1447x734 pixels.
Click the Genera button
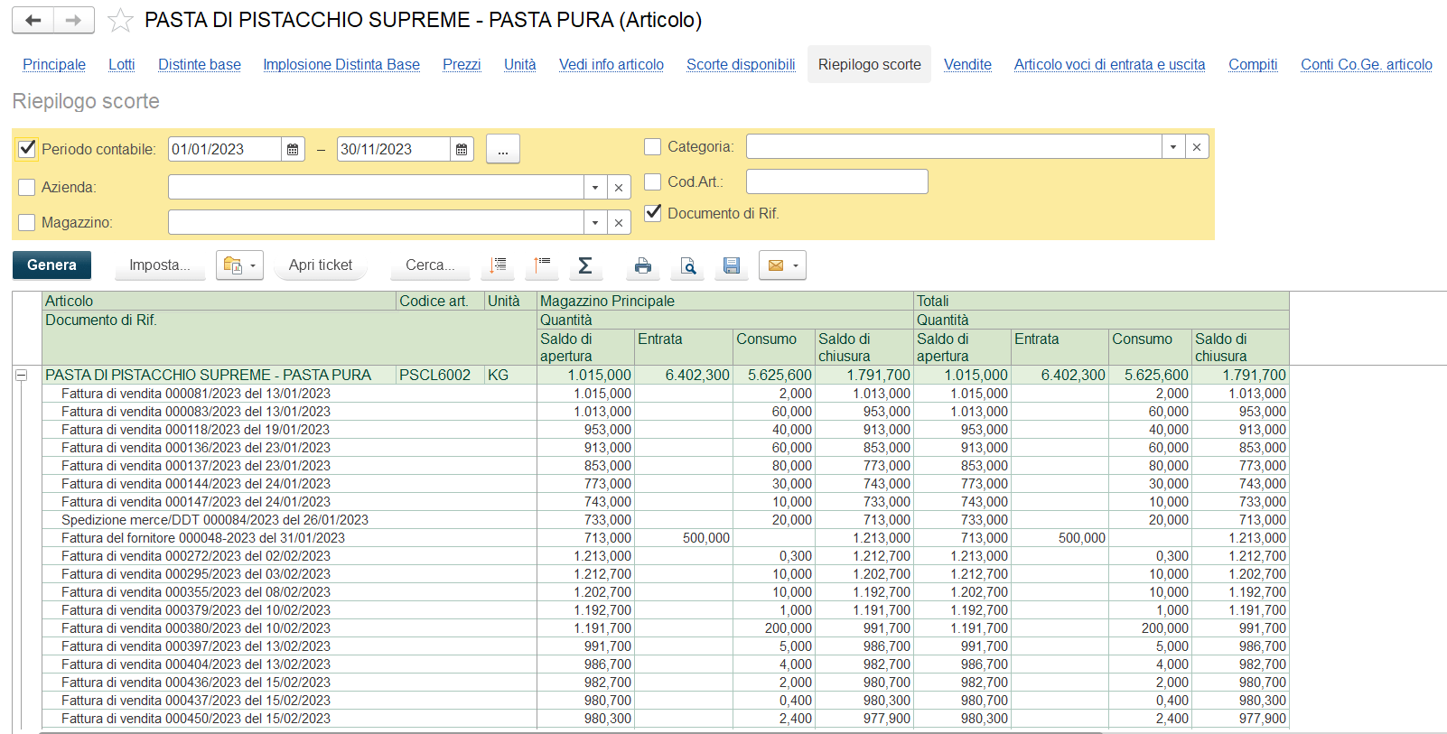(51, 265)
